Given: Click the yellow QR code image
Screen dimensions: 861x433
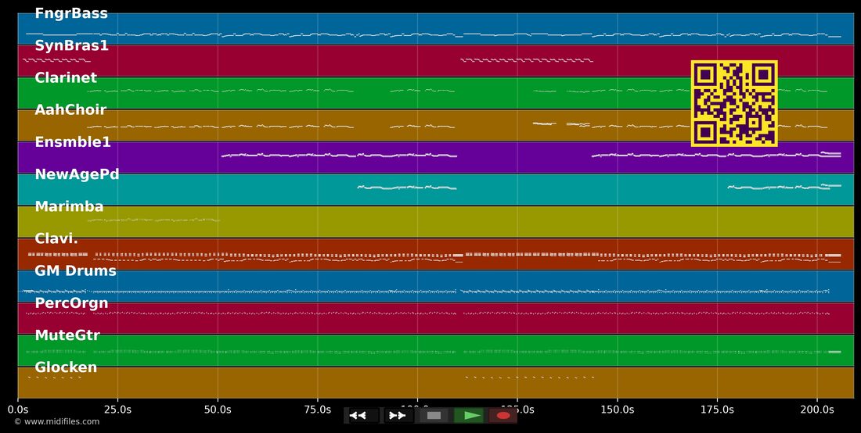Looking at the screenshot, I should coord(734,104).
